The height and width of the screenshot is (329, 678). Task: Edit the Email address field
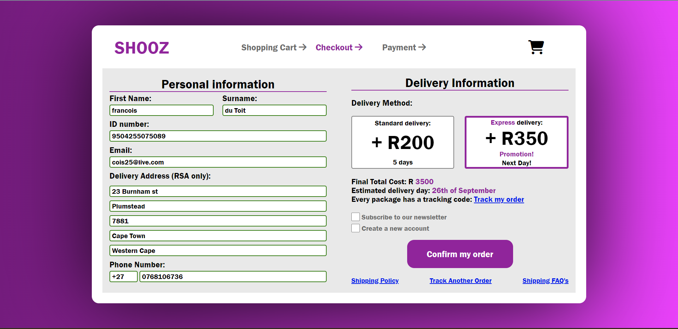tap(218, 162)
